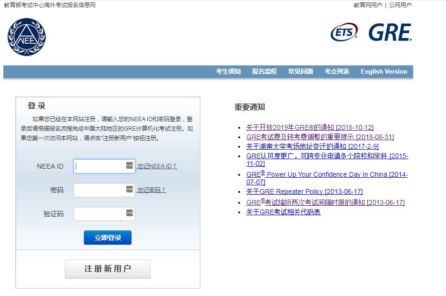Click the 忘记密码 link
Image resolution: width=446 pixels, height=296 pixels.
tap(152, 190)
